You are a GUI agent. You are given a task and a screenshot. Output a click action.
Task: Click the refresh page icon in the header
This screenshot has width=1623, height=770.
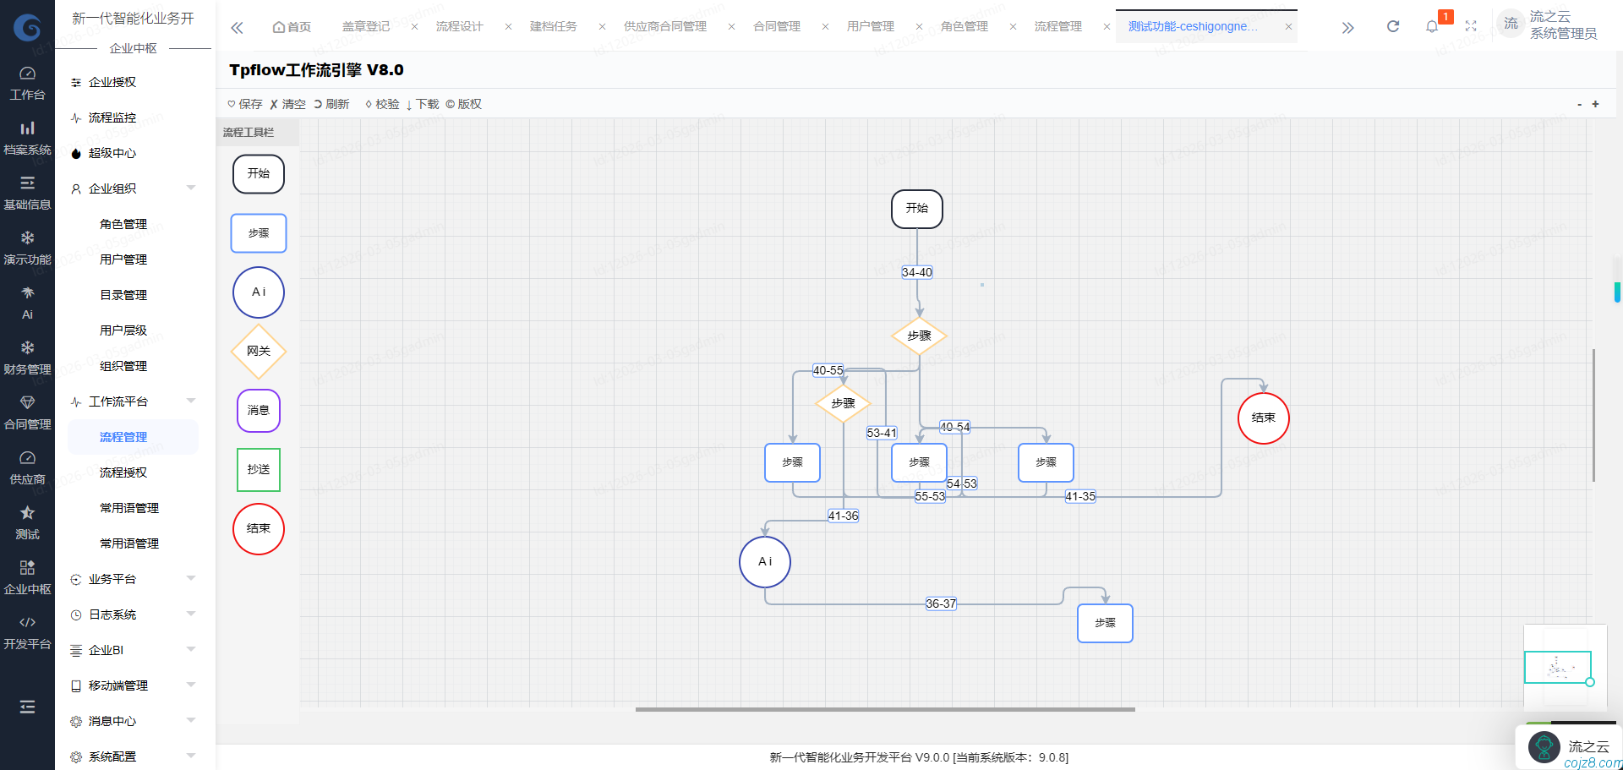point(1392,26)
